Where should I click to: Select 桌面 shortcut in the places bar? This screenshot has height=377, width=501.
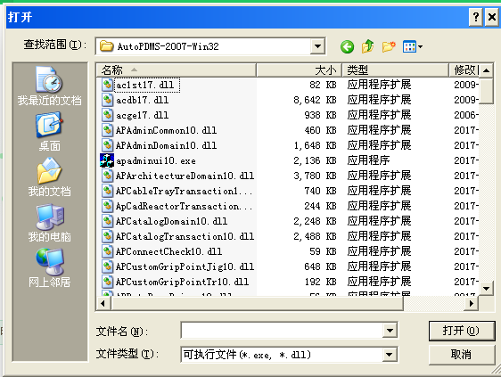click(x=50, y=132)
